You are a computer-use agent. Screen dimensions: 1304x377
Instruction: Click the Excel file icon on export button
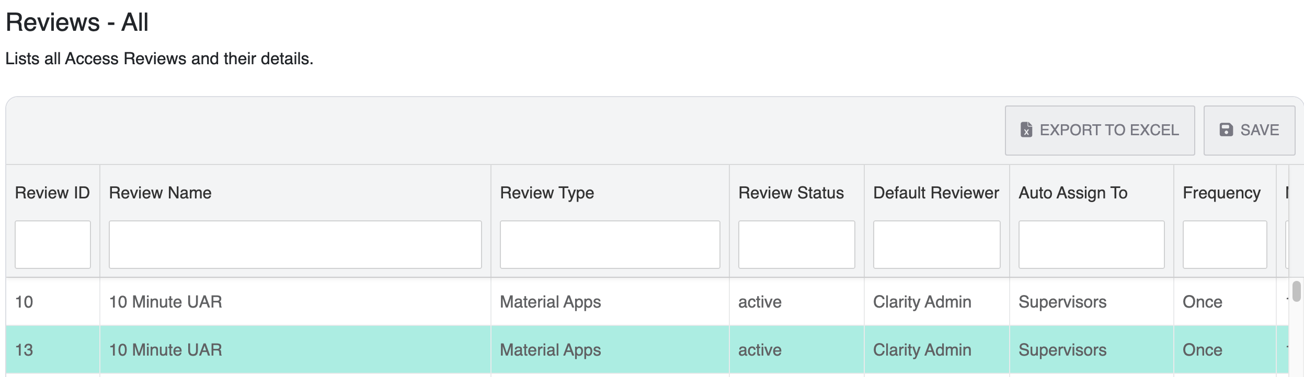(x=1026, y=129)
